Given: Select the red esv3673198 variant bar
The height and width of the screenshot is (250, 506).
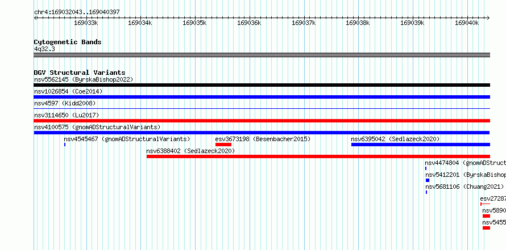Looking at the screenshot, I should (x=223, y=145).
